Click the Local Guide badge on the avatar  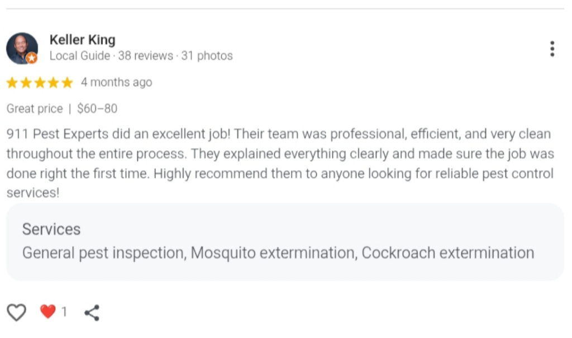(32, 58)
